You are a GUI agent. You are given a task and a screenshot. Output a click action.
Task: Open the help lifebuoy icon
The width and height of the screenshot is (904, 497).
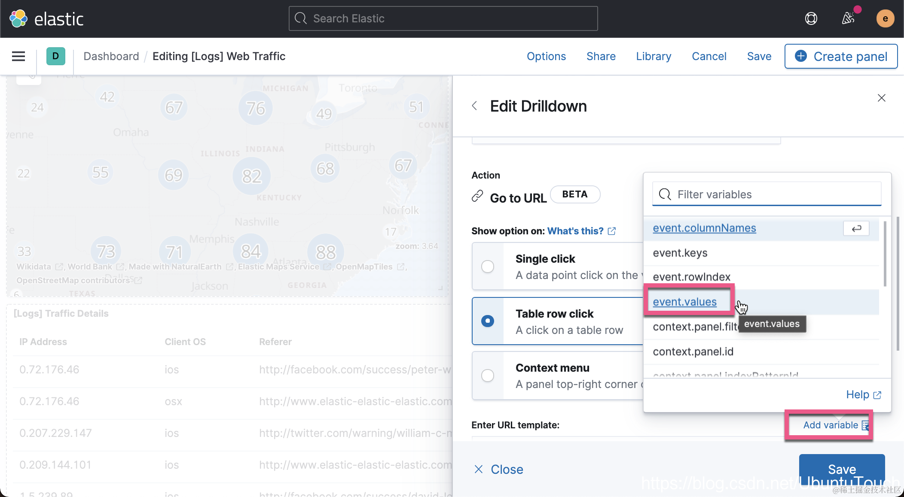click(x=811, y=18)
